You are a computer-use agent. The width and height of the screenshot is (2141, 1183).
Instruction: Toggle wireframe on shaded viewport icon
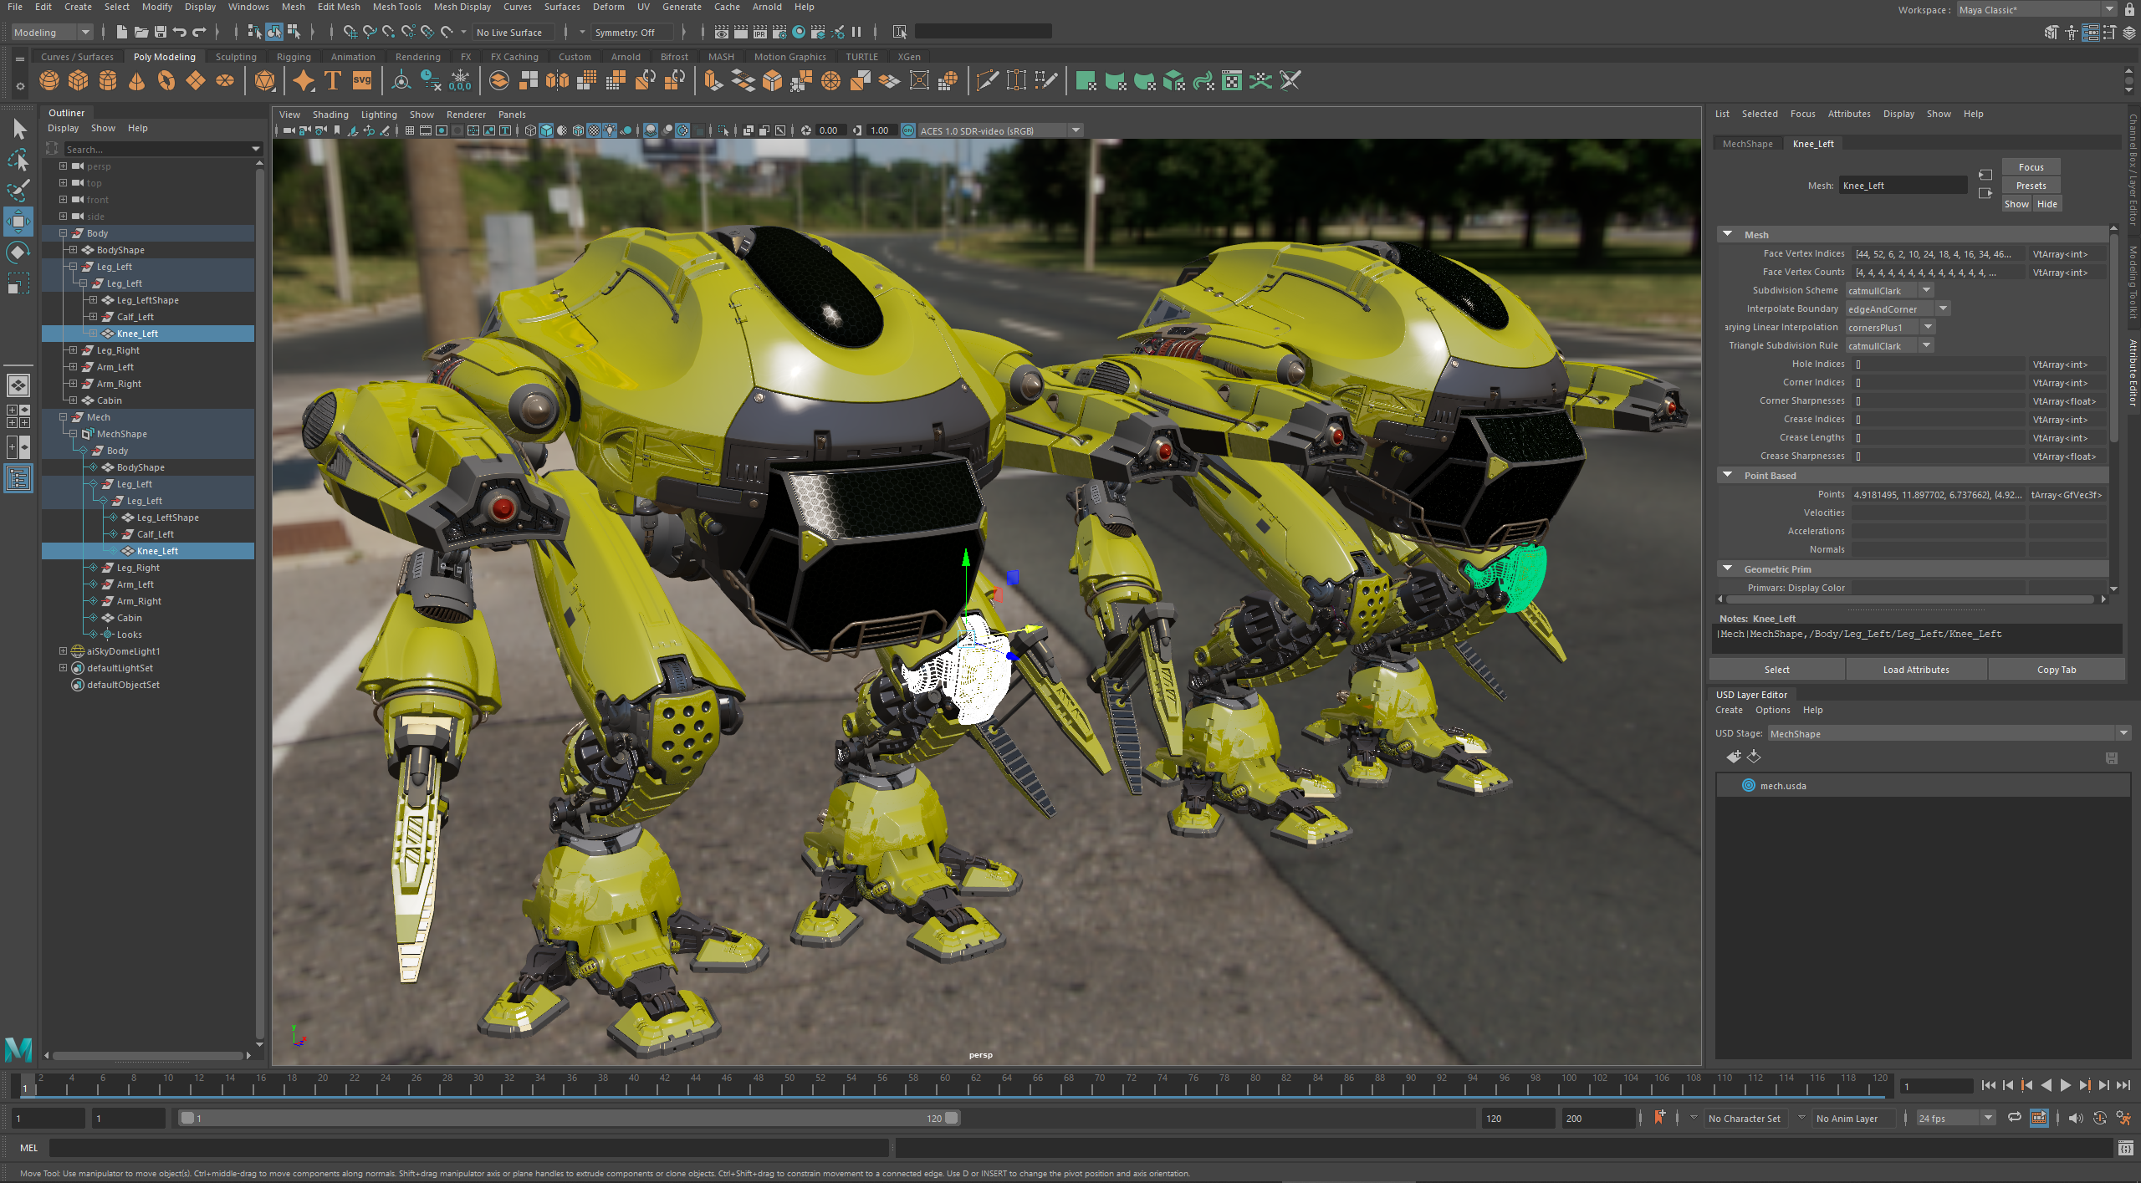tap(578, 130)
